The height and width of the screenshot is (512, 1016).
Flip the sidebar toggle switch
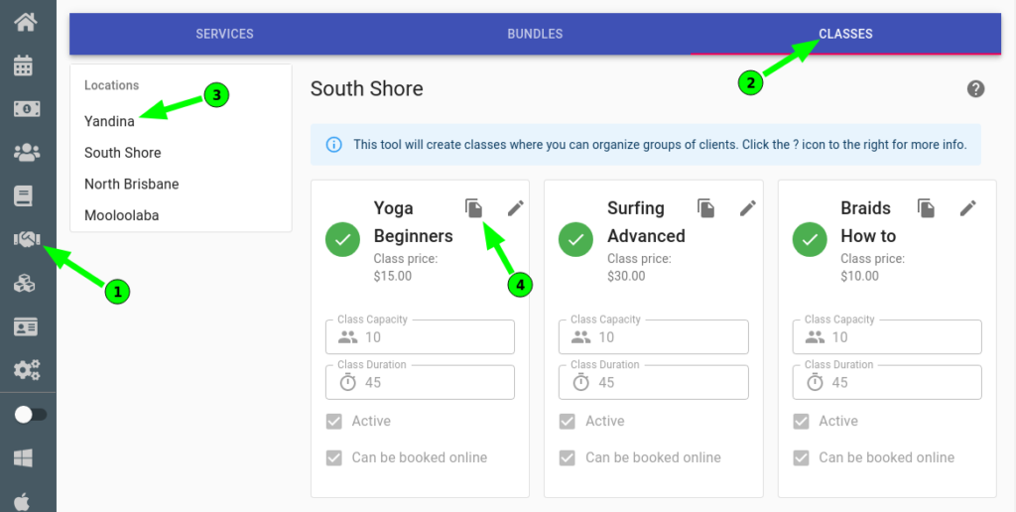pyautogui.click(x=30, y=414)
